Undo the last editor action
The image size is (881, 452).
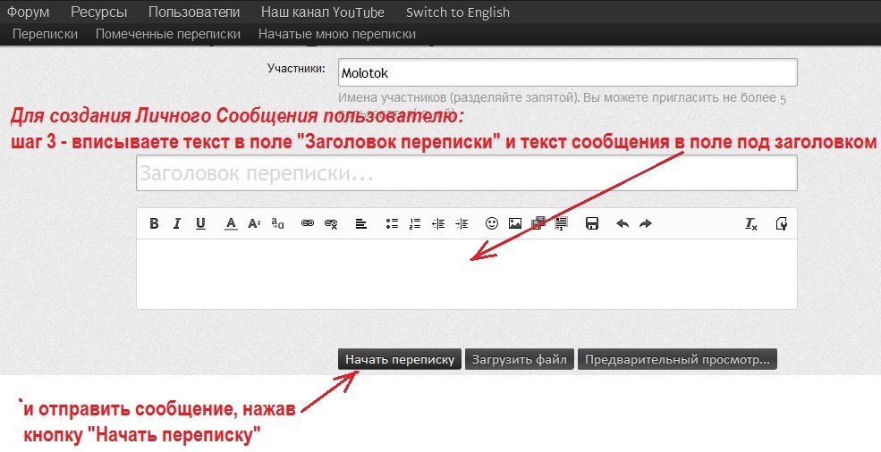[623, 224]
